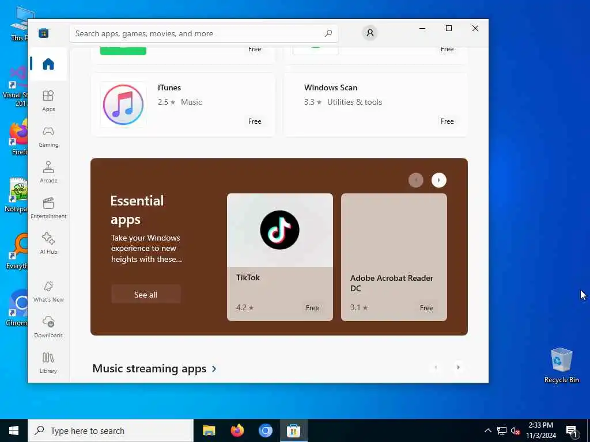Image resolution: width=590 pixels, height=442 pixels.
Task: Open the network tray icon
Action: 502,430
